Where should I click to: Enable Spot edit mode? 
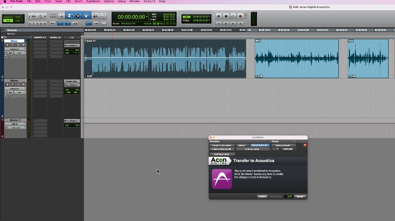pyautogui.click(x=18, y=17)
